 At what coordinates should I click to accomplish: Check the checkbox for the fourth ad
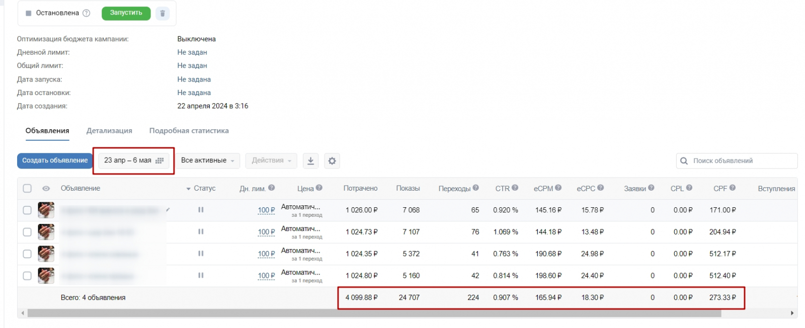[x=27, y=276]
